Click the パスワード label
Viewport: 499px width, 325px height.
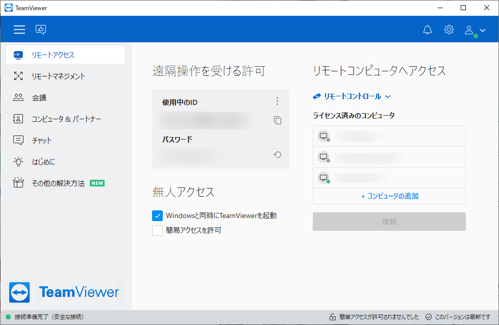click(x=177, y=139)
